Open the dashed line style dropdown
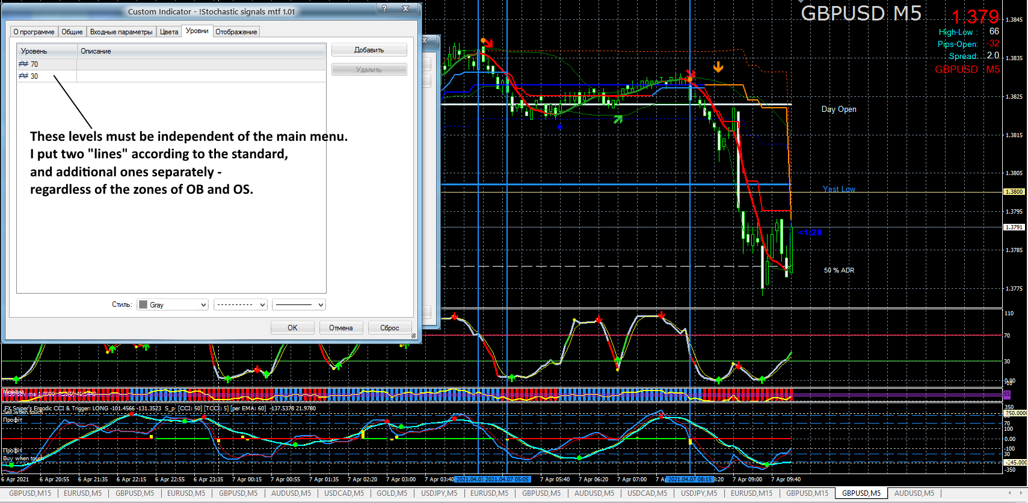Image resolution: width=1028 pixels, height=503 pixels. 241,305
